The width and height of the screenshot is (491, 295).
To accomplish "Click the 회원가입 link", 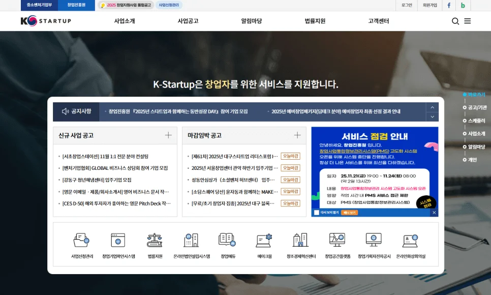I will click(429, 5).
